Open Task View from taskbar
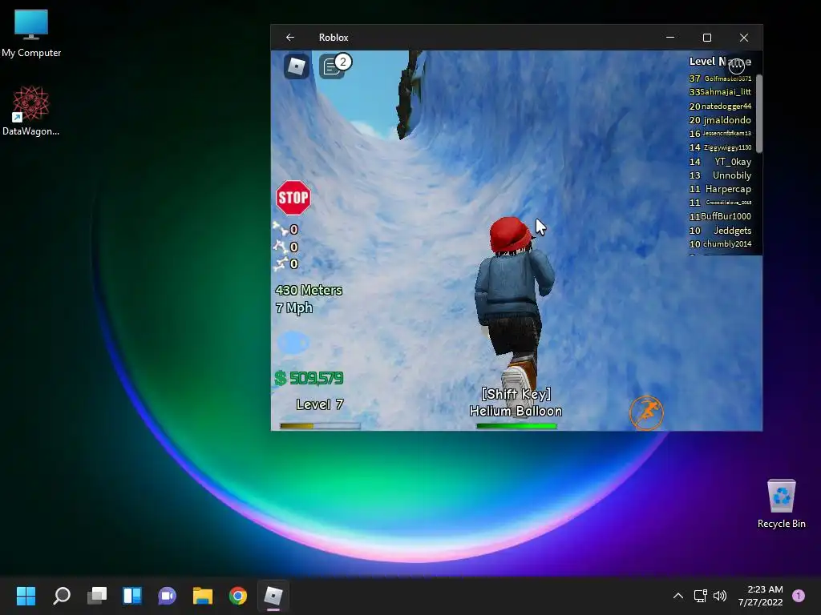This screenshot has width=821, height=615. (x=97, y=596)
